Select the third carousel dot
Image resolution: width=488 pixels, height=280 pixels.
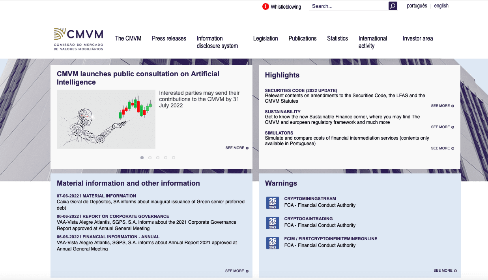(158, 157)
